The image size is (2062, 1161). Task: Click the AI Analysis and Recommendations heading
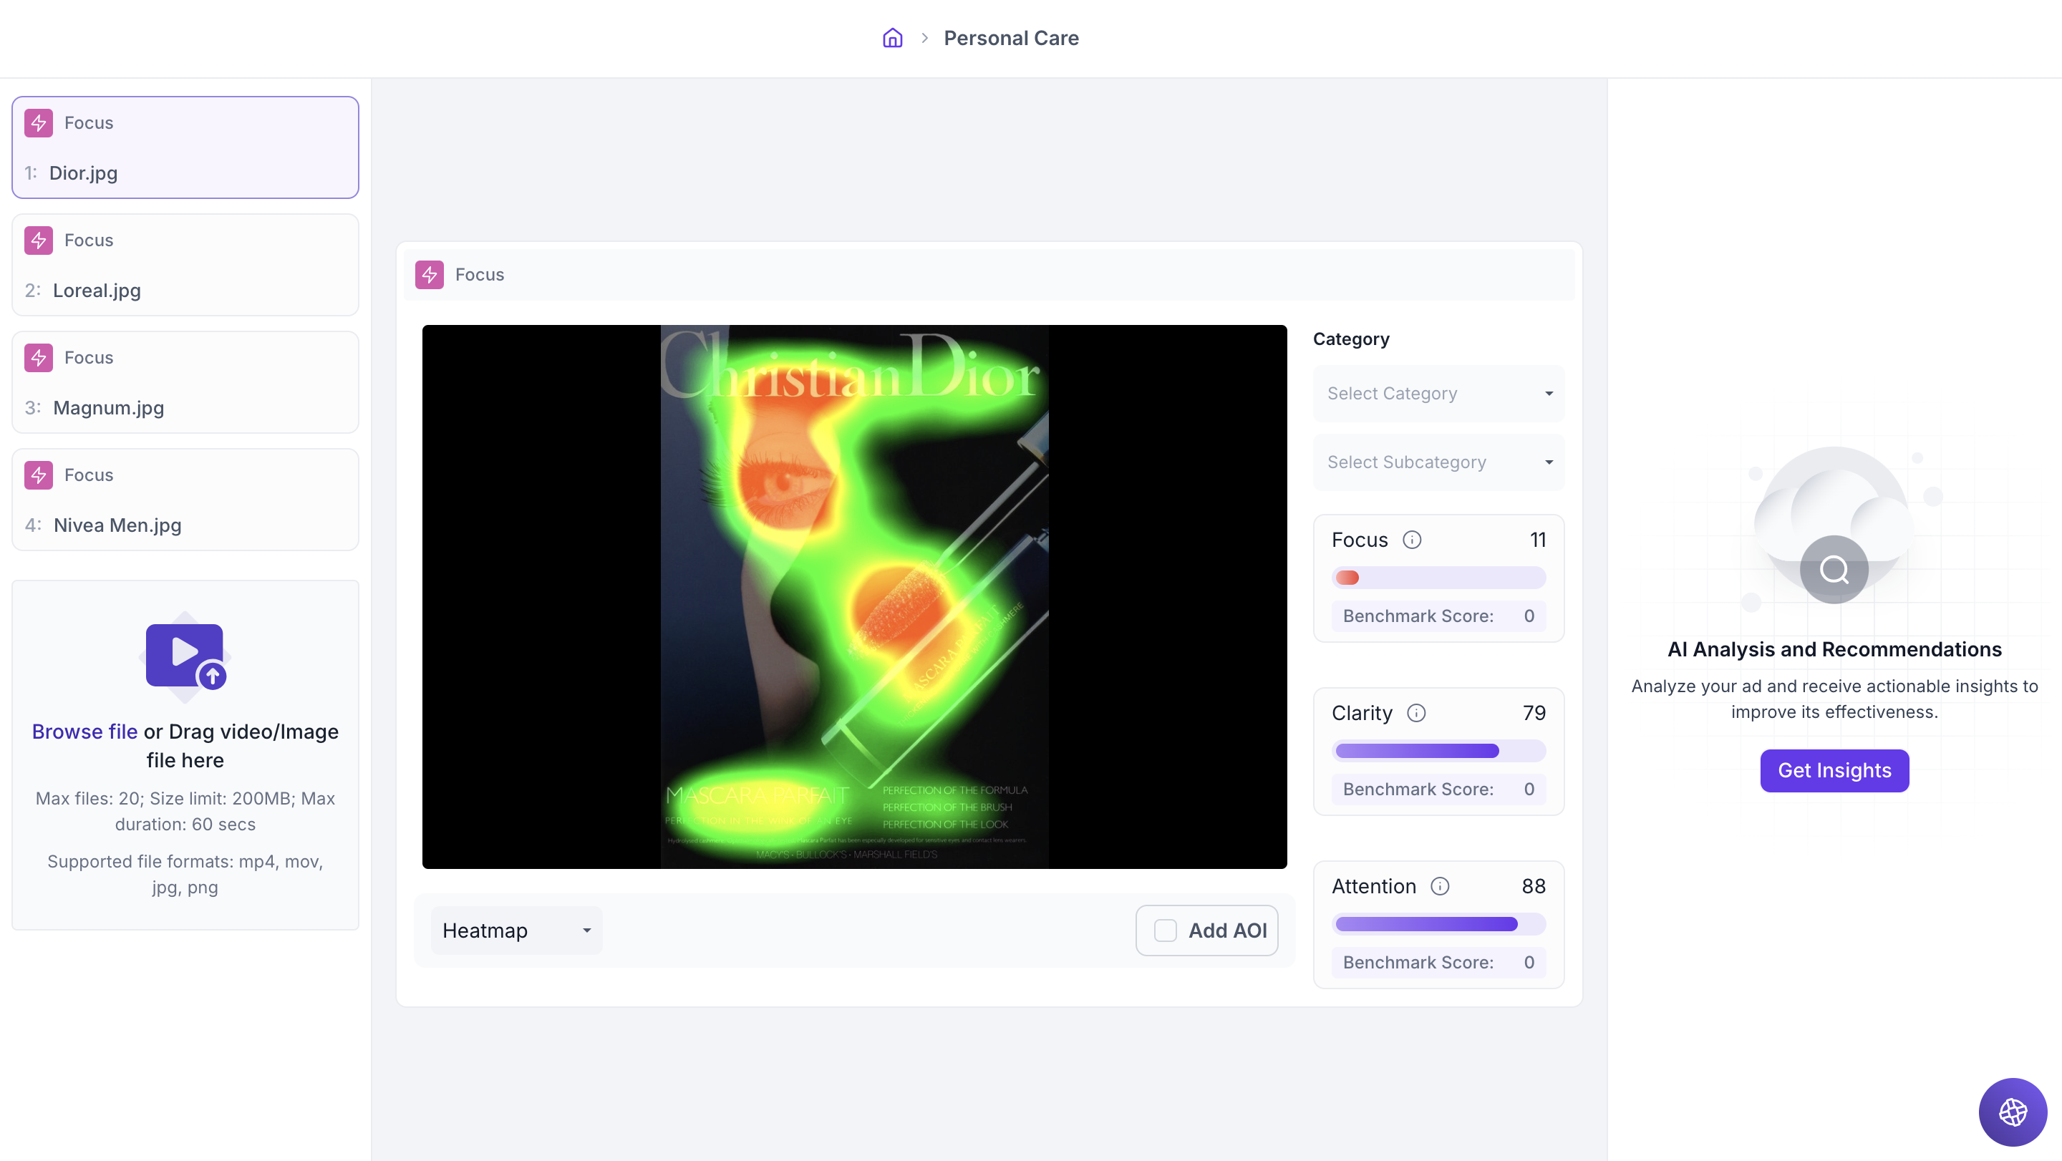tap(1834, 650)
